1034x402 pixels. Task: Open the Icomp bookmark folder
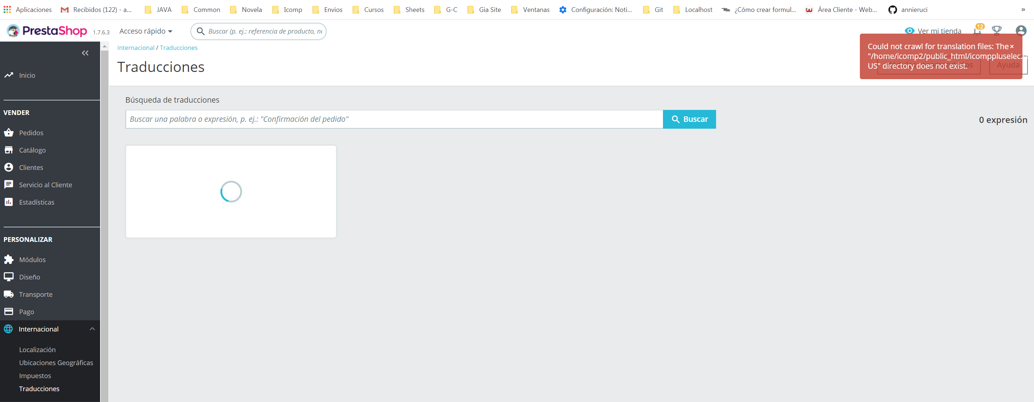pyautogui.click(x=287, y=9)
